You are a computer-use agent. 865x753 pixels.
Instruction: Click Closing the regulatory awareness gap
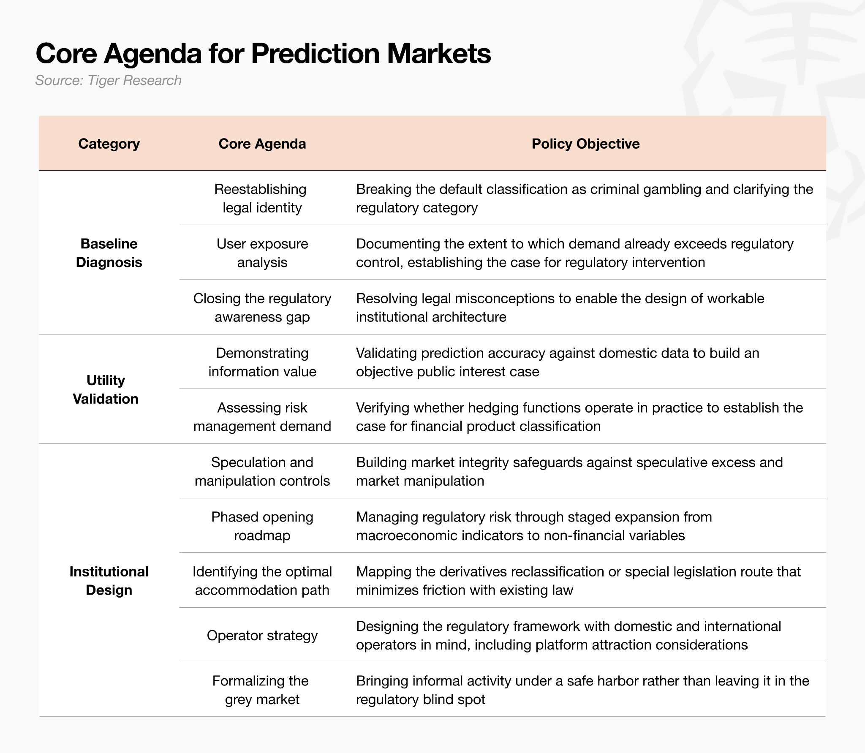click(x=262, y=307)
